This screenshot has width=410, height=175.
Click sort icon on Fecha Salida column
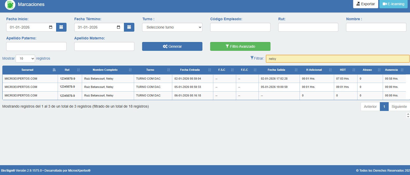tap(296, 70)
